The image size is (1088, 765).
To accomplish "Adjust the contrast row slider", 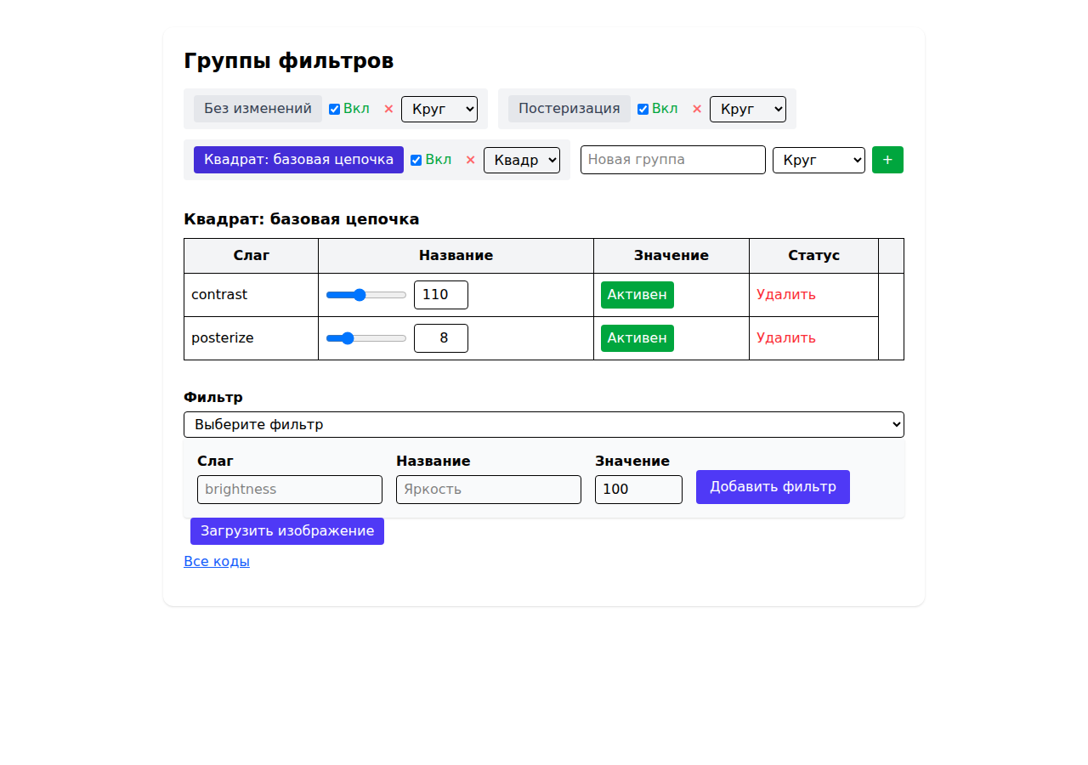I will 366,295.
